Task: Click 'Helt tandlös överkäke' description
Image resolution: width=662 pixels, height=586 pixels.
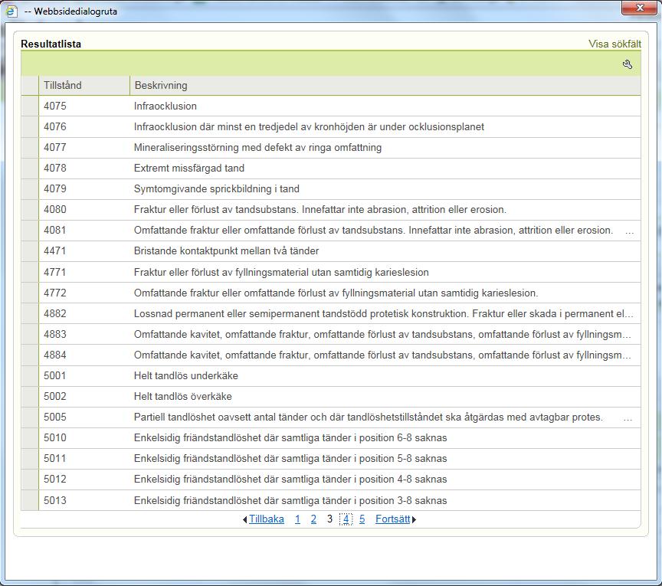Action: (x=183, y=397)
